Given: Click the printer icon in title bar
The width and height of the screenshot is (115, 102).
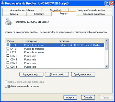Looking at the screenshot, I should (3, 3).
